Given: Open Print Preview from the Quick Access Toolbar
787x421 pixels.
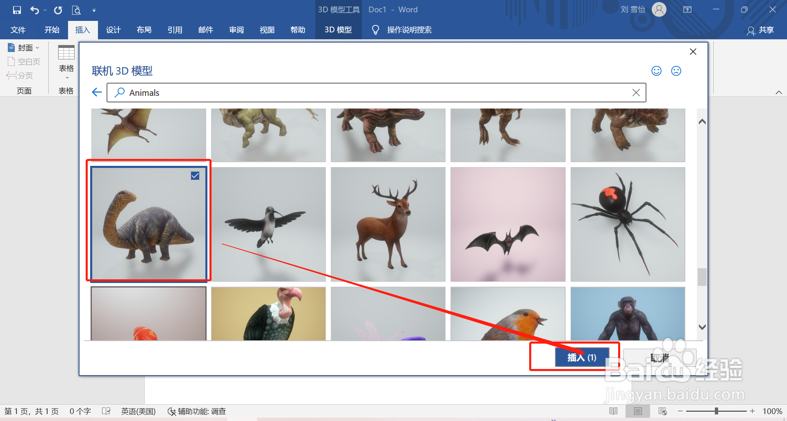Looking at the screenshot, I should pos(76,10).
